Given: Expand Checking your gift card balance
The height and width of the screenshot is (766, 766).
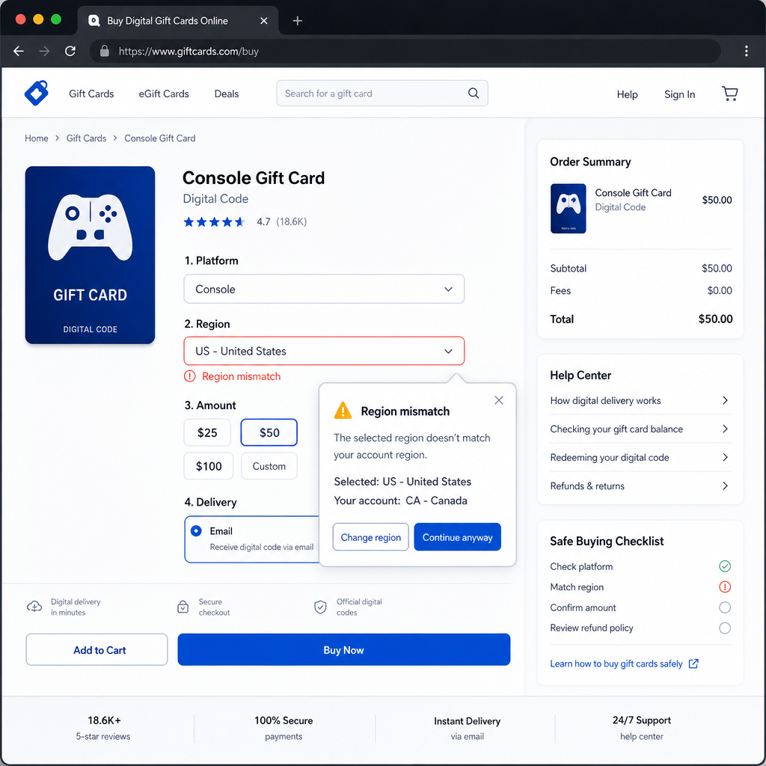Looking at the screenshot, I should click(640, 429).
